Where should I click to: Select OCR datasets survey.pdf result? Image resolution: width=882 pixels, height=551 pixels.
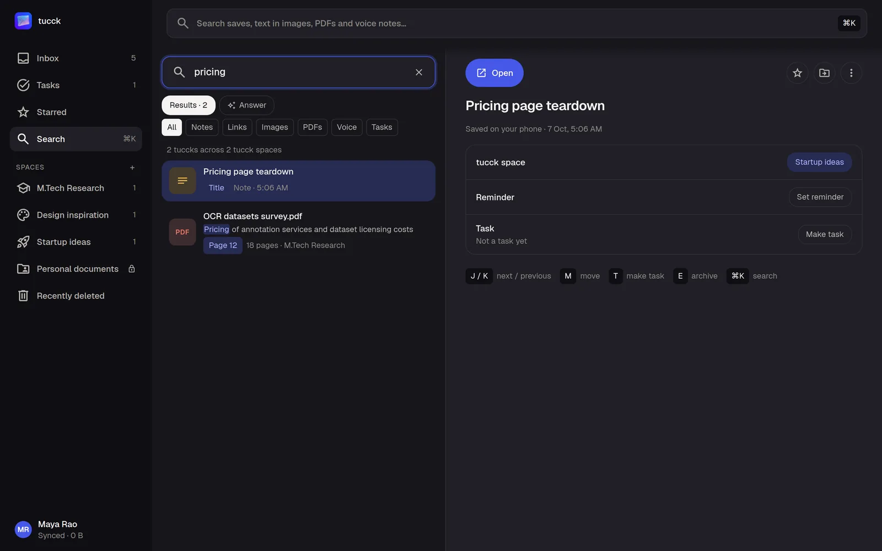[x=298, y=231]
